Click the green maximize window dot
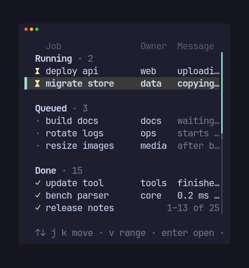This screenshot has height=268, width=249. pos(37,29)
